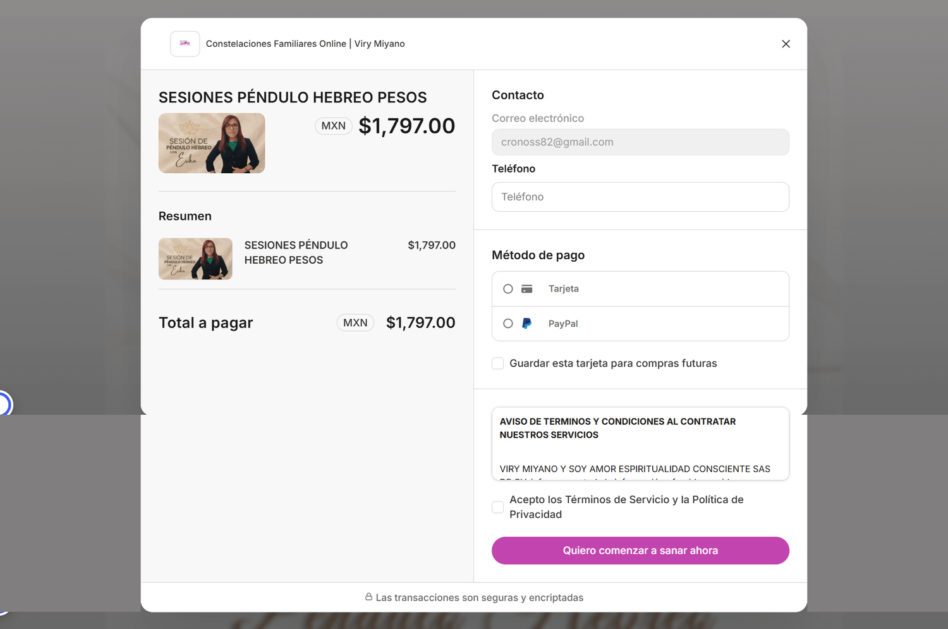Click the MXN currency badge near product price
Image resolution: width=948 pixels, height=629 pixels.
coord(334,126)
